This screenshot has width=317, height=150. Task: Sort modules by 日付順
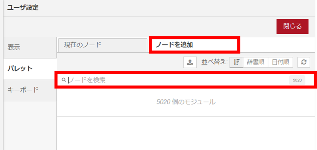pos(280,62)
